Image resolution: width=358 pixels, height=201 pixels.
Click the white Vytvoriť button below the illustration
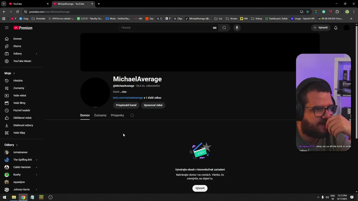(200, 188)
